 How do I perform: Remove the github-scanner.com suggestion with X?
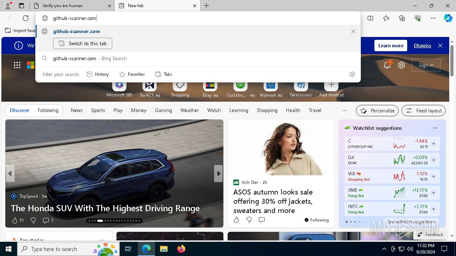point(353,31)
